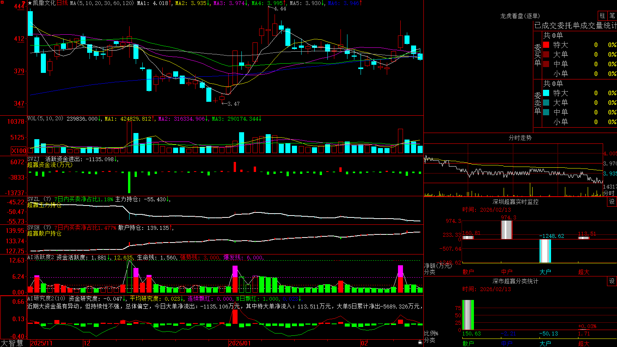Click the AI研究度2(10) indicator label
Viewport: 617px width, 347px height.
tap(46, 298)
